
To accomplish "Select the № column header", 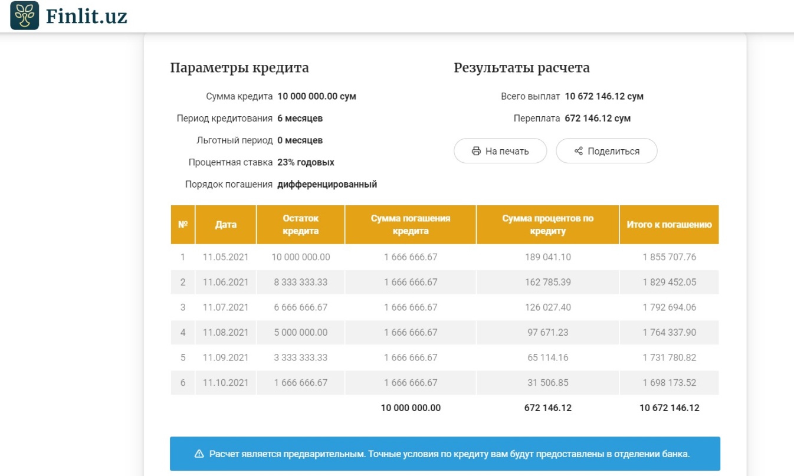I will tap(183, 225).
